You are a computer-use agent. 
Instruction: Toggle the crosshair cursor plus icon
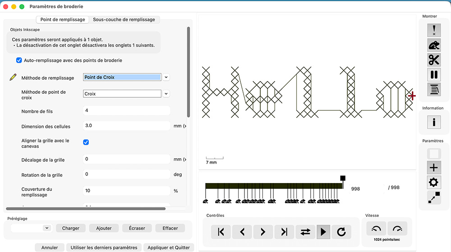(434, 168)
